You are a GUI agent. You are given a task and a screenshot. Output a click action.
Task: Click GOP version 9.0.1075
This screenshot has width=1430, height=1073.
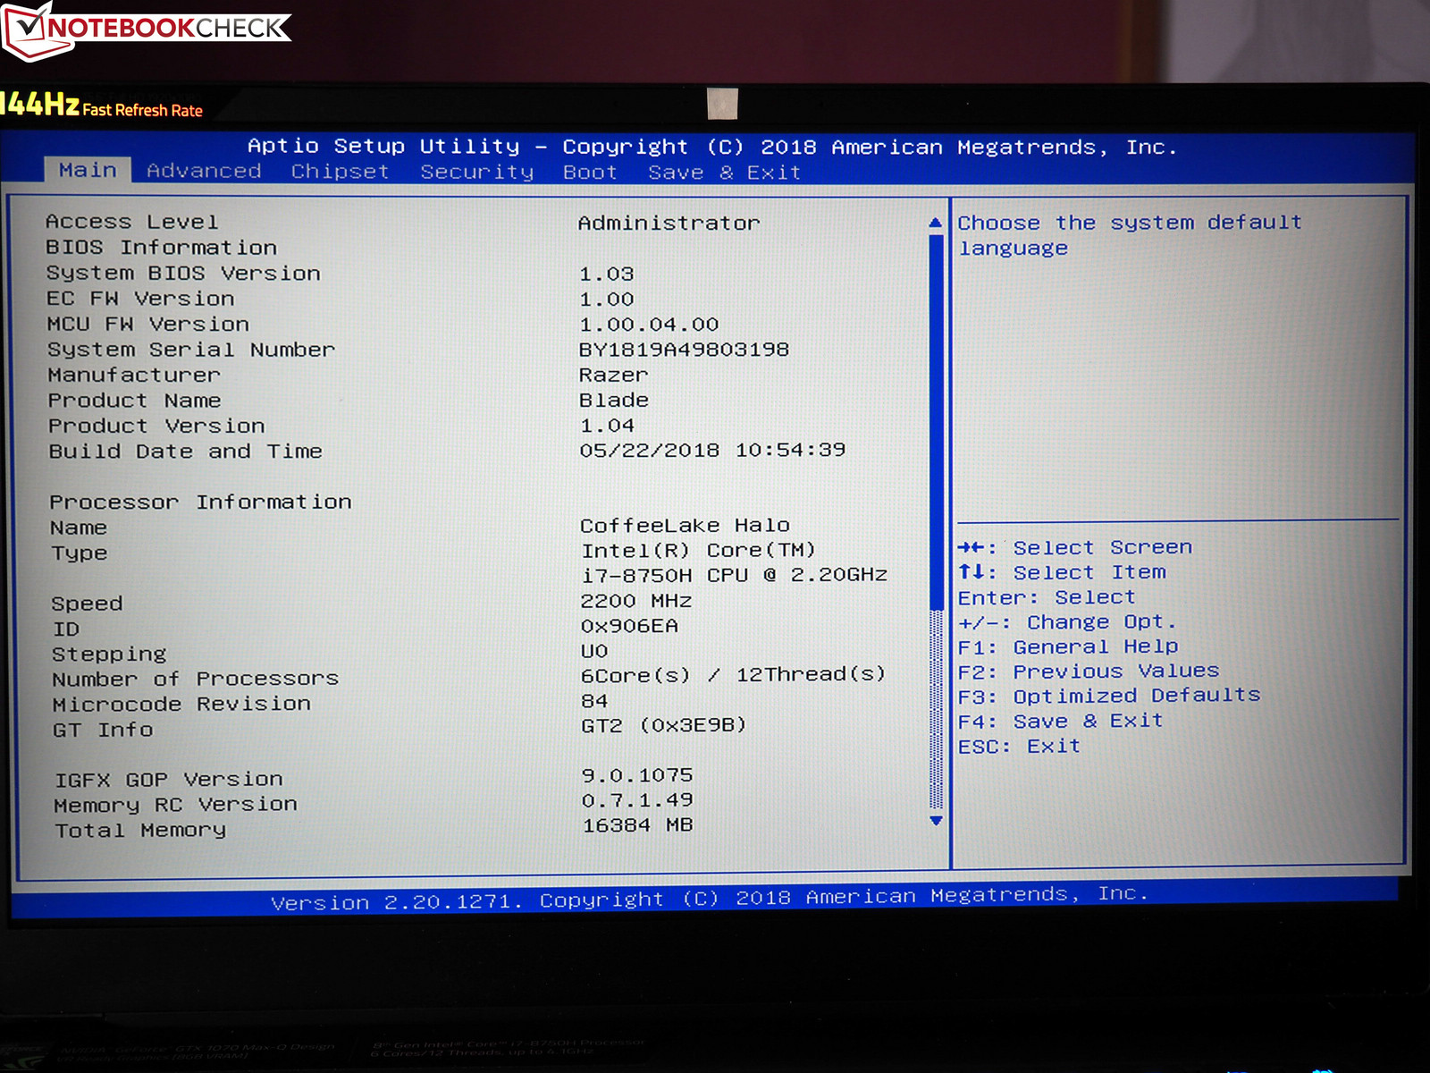coord(638,775)
